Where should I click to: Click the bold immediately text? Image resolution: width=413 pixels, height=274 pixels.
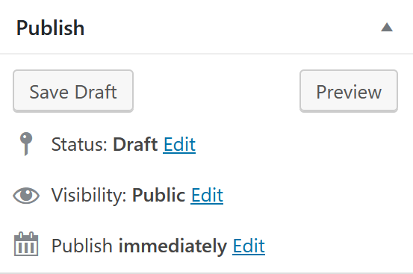pyautogui.click(x=173, y=246)
